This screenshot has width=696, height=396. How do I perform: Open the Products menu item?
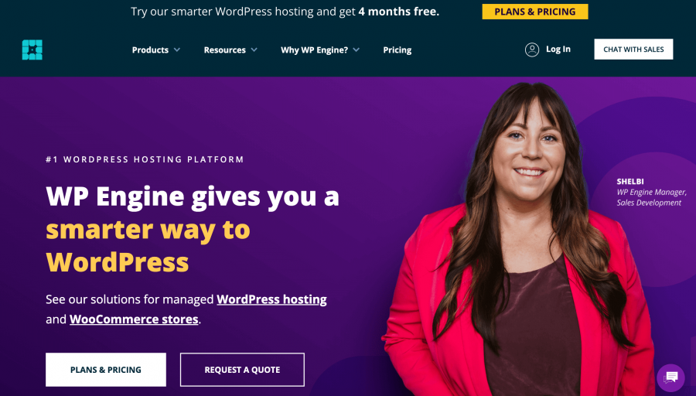tap(150, 49)
